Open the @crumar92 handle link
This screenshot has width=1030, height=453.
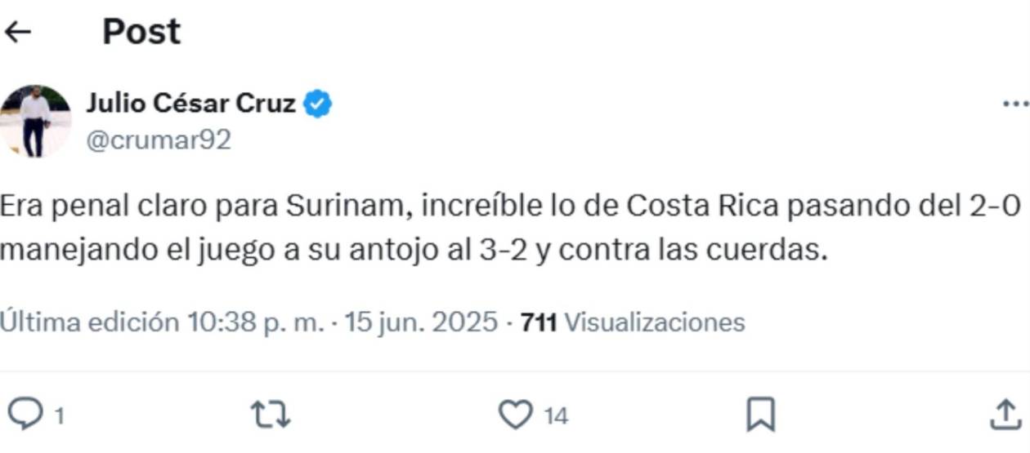pyautogui.click(x=159, y=140)
